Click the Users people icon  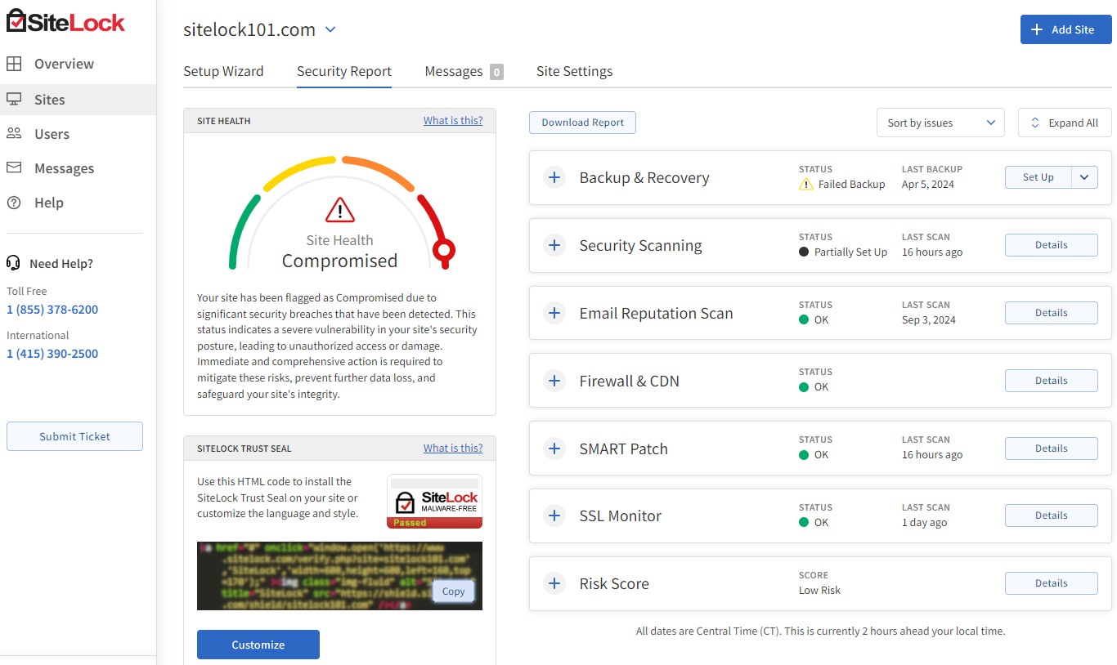14,134
